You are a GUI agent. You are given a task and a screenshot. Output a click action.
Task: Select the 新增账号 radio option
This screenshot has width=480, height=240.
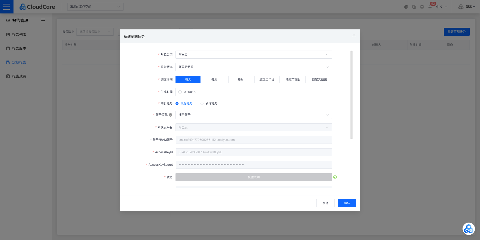[202, 103]
